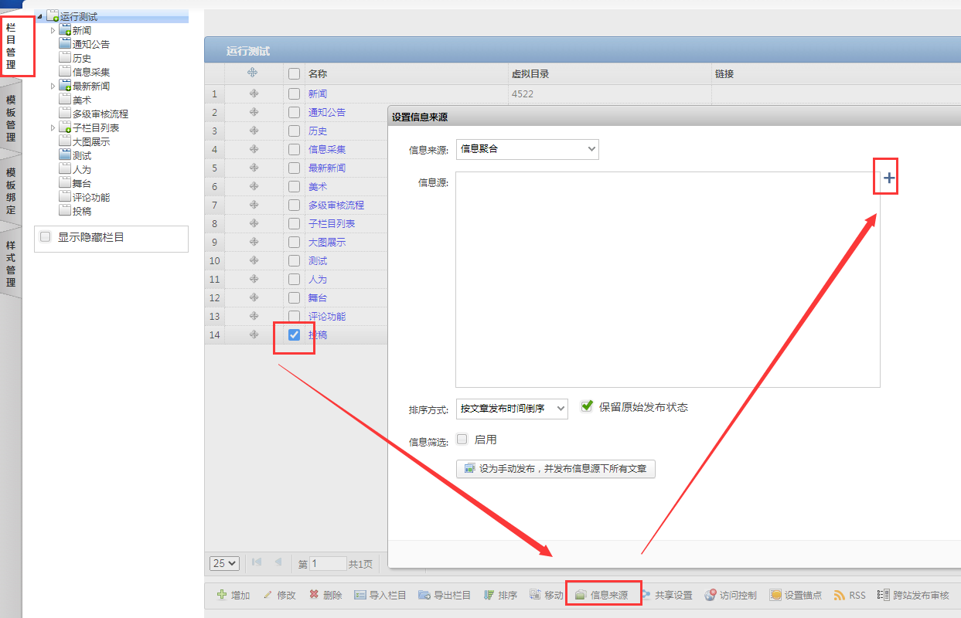This screenshot has height=618, width=961.
Task: Open the 通知公告 link in table
Action: (x=326, y=112)
